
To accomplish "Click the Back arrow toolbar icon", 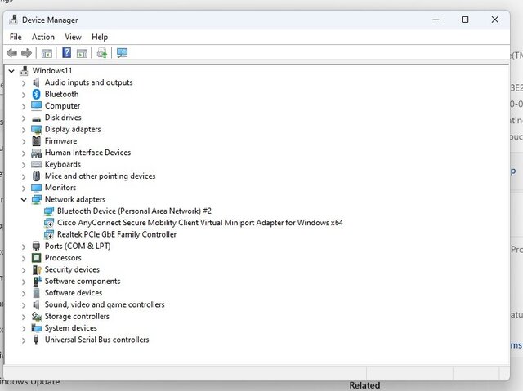I will 12,53.
